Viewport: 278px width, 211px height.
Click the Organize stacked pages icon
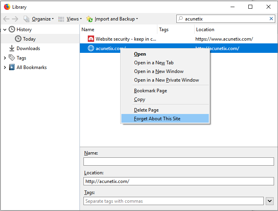click(26, 19)
